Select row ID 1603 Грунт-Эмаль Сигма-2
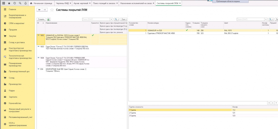The height and width of the screenshot is (129, 278). click(82, 51)
